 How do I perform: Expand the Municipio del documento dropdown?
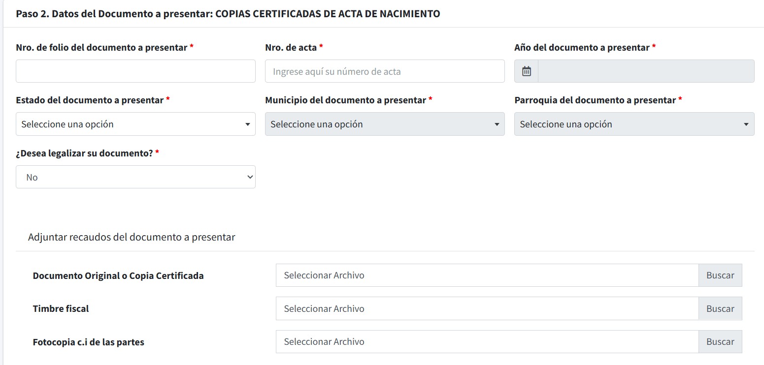coord(385,124)
